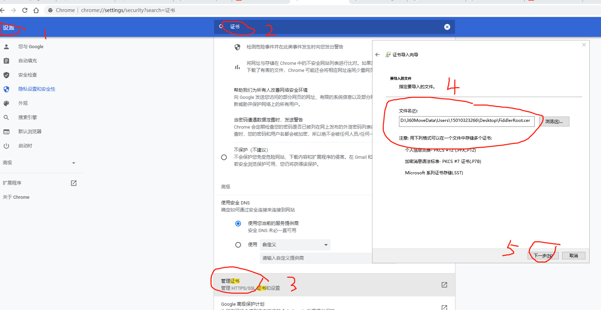This screenshot has height=310, width=601.
Task: Close the 证书导入向导 dialog
Action: coord(584,45)
